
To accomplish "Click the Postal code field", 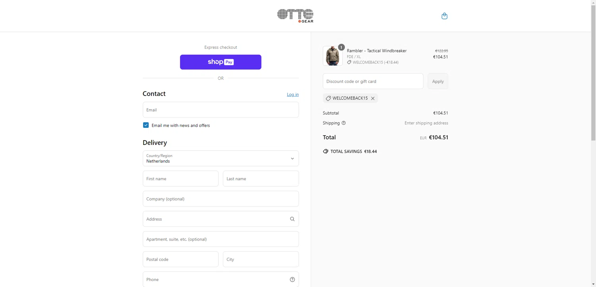I will click(x=180, y=259).
